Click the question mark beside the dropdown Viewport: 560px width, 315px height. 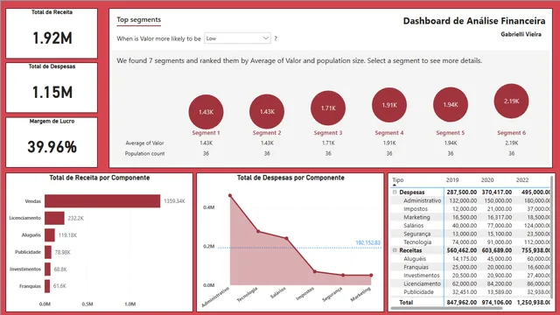click(x=276, y=38)
